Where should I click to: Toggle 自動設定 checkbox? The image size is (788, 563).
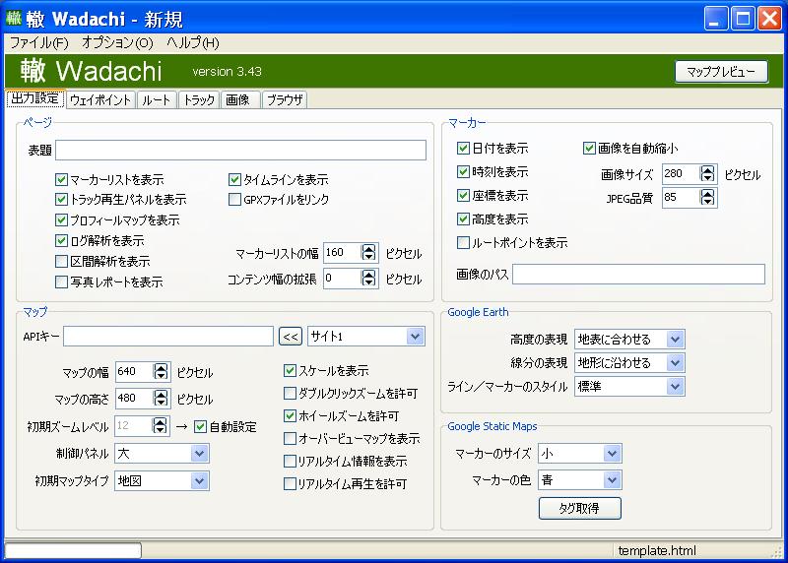(200, 427)
